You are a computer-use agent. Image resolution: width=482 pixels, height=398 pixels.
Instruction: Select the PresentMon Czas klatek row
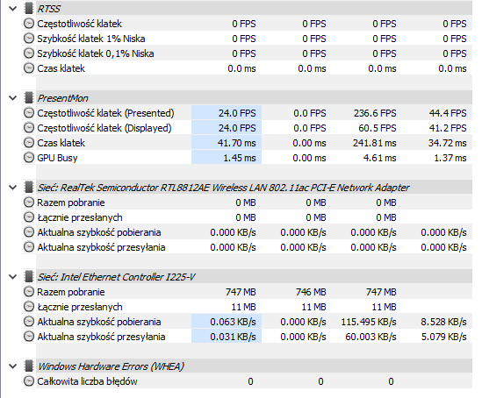(x=248, y=143)
